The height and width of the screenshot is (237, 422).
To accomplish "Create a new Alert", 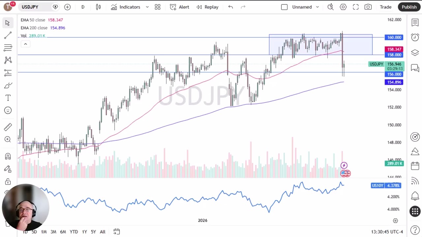I will 179,7.
